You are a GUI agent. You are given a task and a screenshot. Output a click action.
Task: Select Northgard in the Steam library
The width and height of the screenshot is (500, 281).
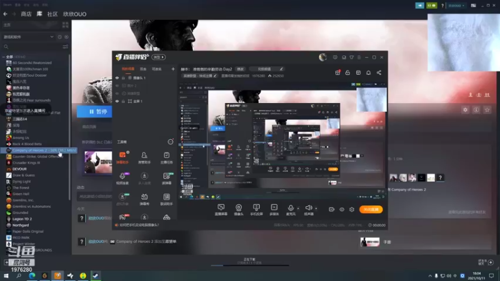[x=21, y=225]
